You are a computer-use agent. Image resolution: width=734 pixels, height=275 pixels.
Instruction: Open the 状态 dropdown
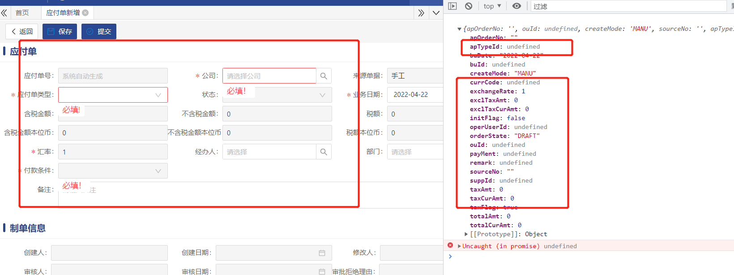tap(277, 95)
